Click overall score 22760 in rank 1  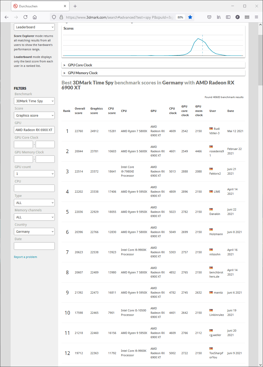pos(79,131)
